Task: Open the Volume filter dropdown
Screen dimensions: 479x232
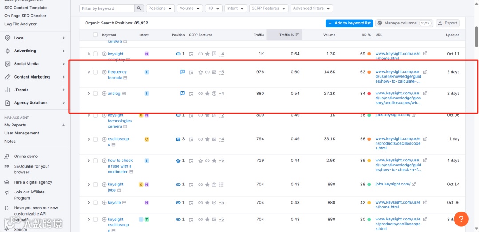Action: point(190,8)
